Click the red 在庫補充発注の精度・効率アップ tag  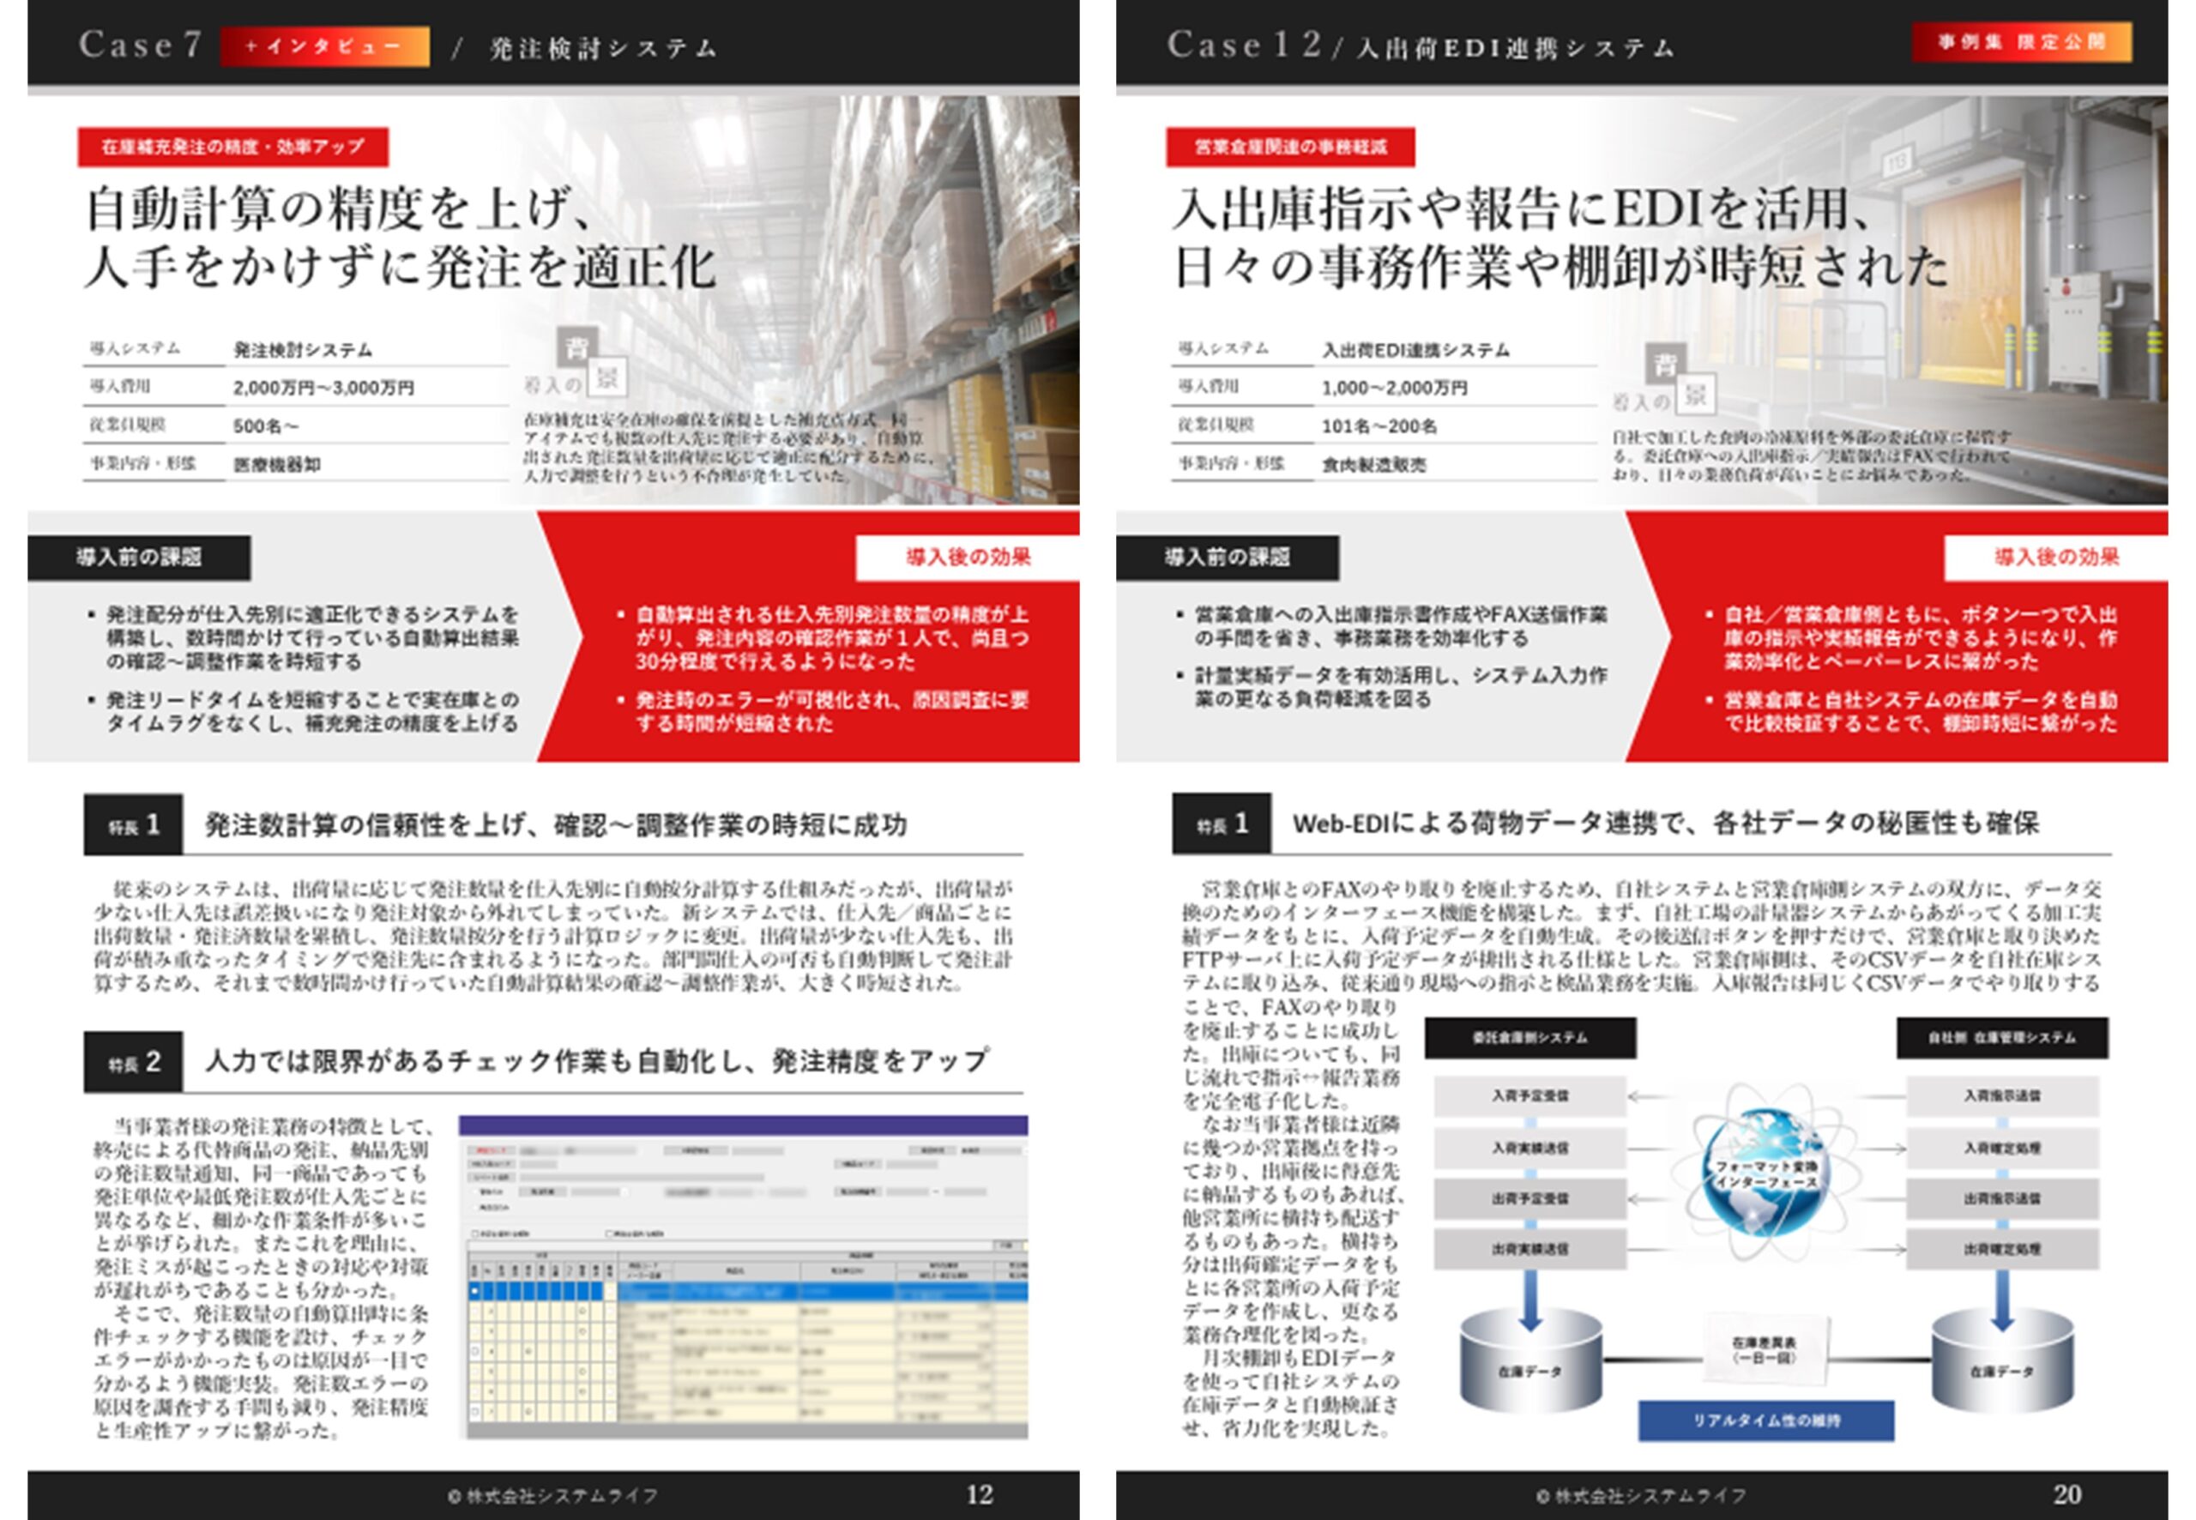click(232, 147)
